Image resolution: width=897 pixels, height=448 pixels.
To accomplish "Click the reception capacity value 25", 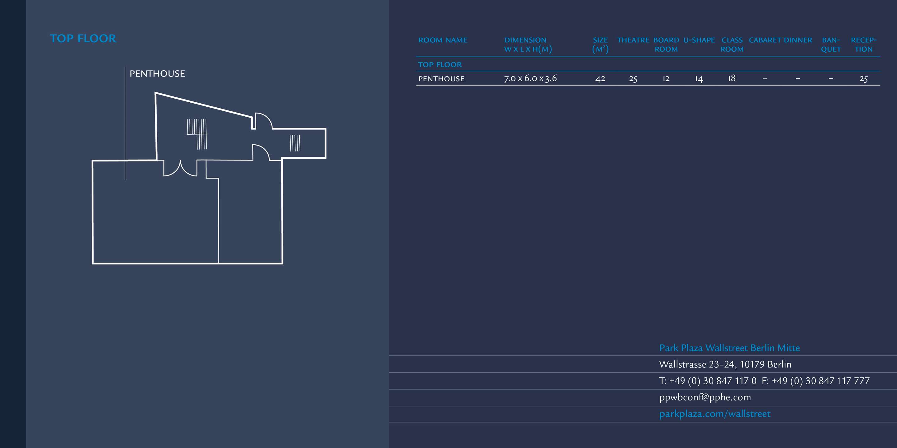I will [864, 79].
